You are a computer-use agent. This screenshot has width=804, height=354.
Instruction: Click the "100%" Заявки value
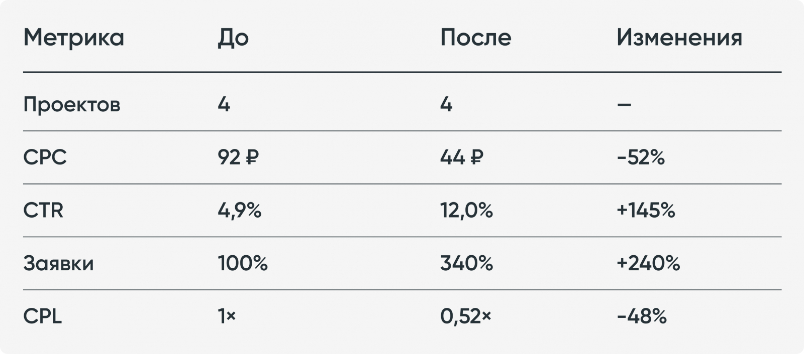243,264
